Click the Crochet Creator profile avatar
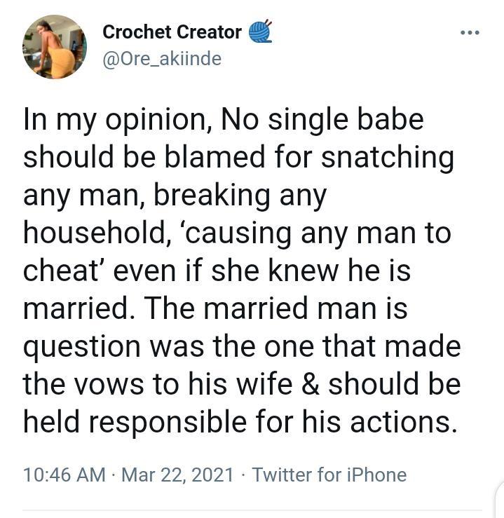 55,46
